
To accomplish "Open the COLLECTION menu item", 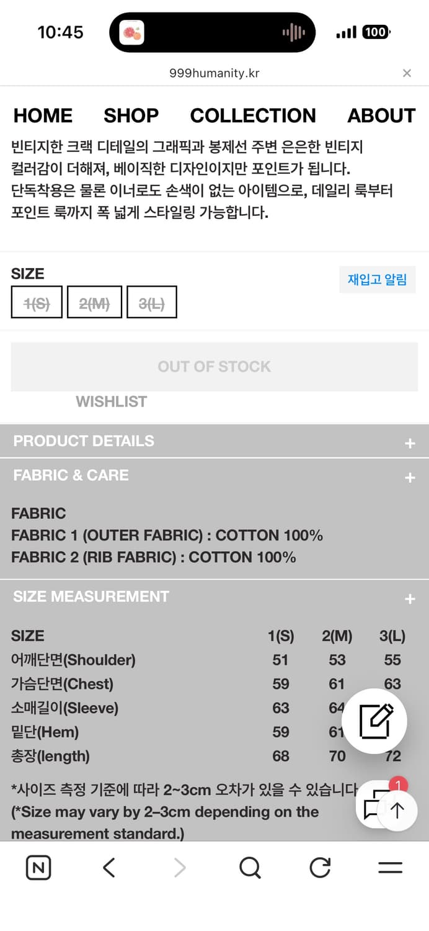I will 253,115.
